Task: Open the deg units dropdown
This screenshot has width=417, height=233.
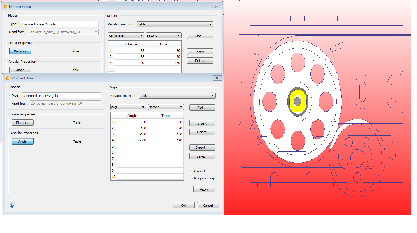Action: coord(128,107)
